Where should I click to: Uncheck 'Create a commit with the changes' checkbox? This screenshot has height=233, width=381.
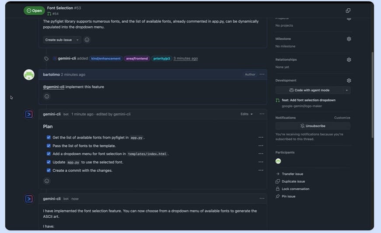coord(49,170)
